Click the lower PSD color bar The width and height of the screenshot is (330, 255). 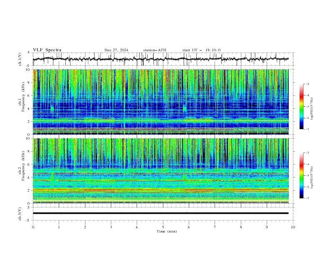pos(301,175)
